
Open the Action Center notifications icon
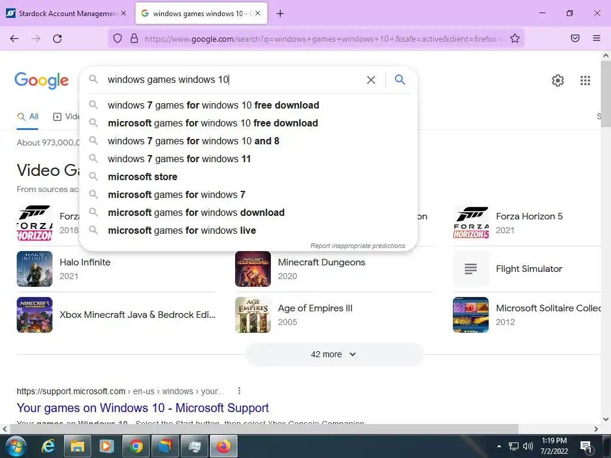586,447
